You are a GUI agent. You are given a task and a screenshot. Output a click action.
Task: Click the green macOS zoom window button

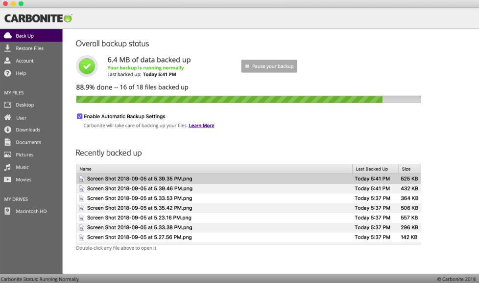click(21, 3)
